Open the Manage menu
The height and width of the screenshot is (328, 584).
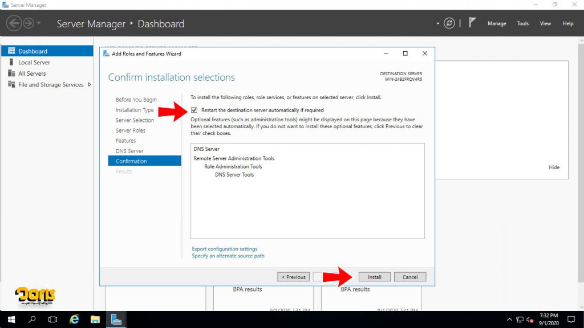pyautogui.click(x=497, y=23)
